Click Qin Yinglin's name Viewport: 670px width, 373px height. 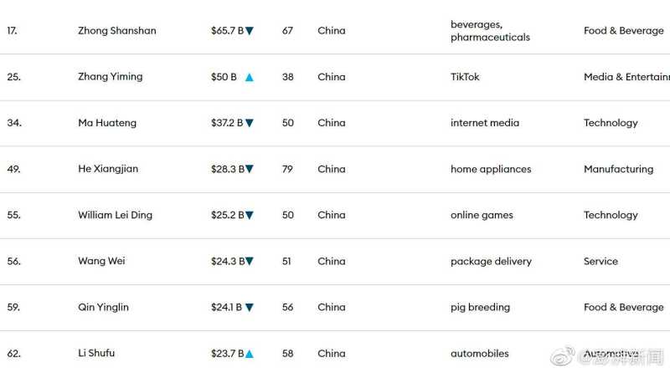[x=103, y=307]
